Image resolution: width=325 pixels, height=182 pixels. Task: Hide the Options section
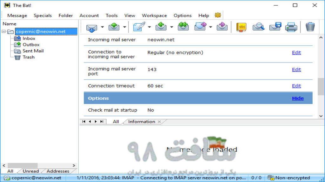298,98
